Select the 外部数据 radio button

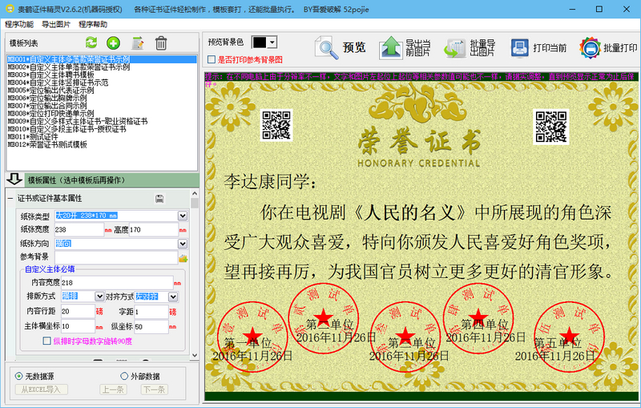pos(123,376)
